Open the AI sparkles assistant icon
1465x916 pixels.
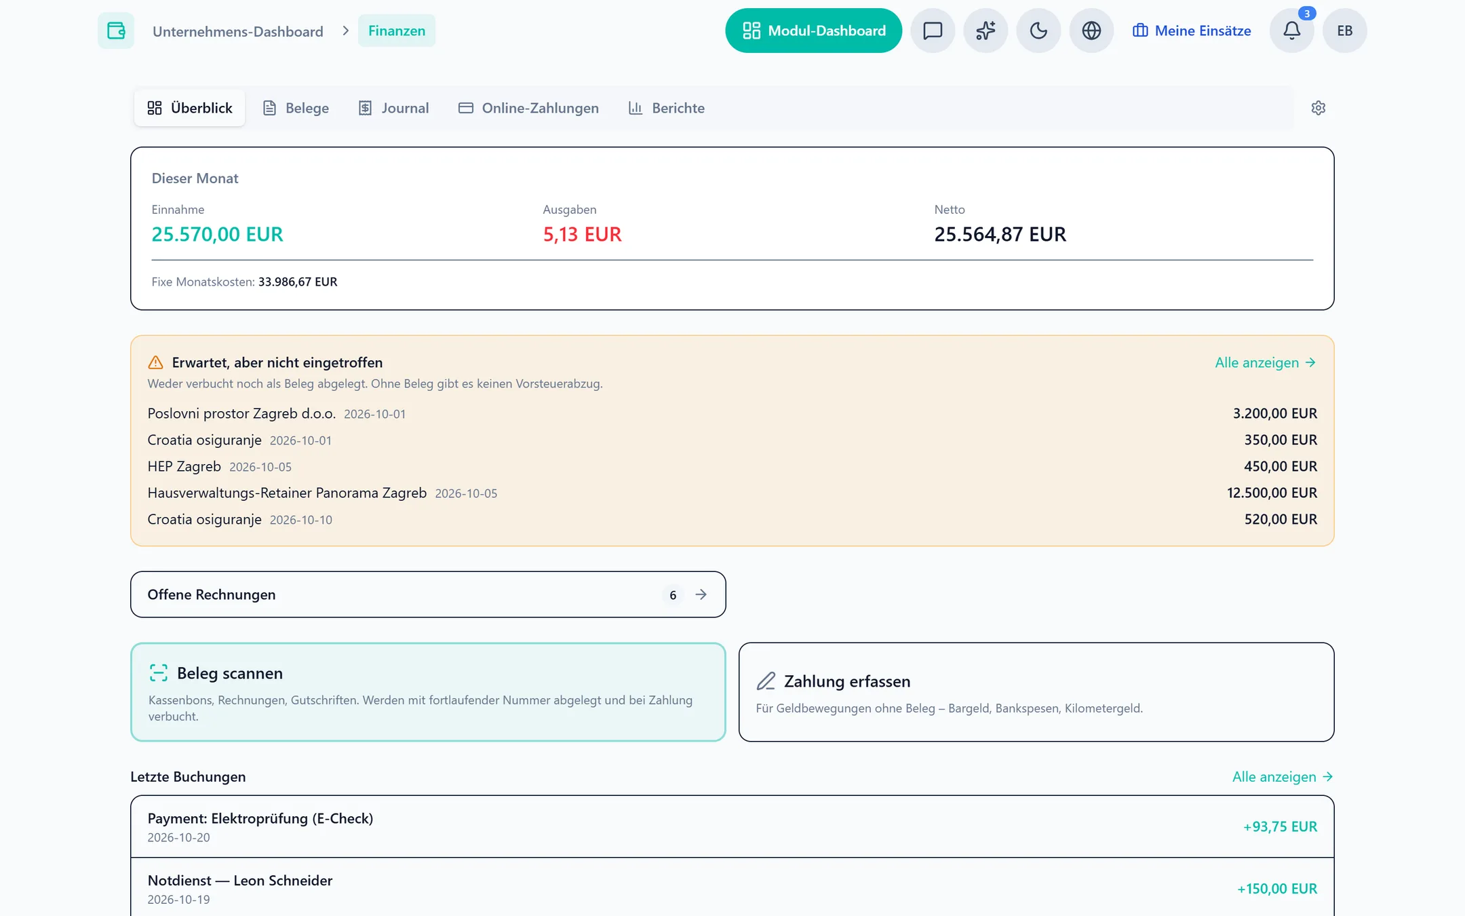985,31
